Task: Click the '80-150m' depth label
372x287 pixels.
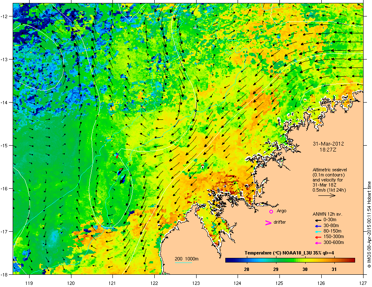Action: point(332,231)
